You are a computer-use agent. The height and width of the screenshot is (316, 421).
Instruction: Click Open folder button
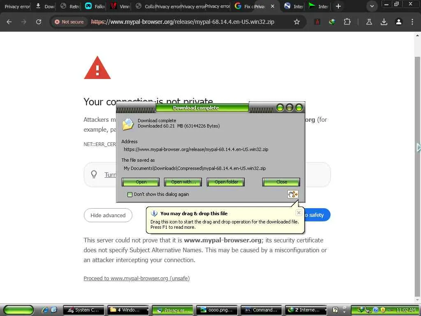(226, 182)
